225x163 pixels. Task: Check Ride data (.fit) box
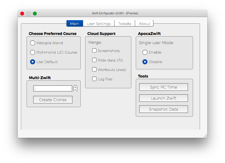coord(94,60)
